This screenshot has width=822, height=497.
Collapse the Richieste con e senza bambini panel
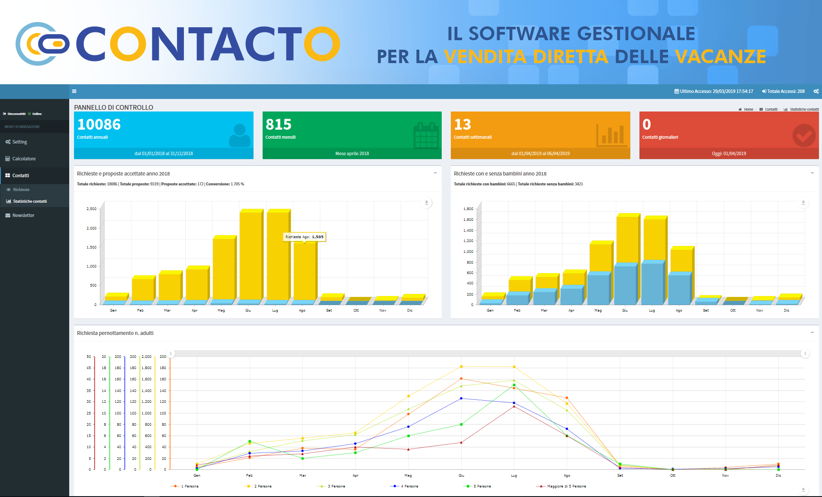812,173
